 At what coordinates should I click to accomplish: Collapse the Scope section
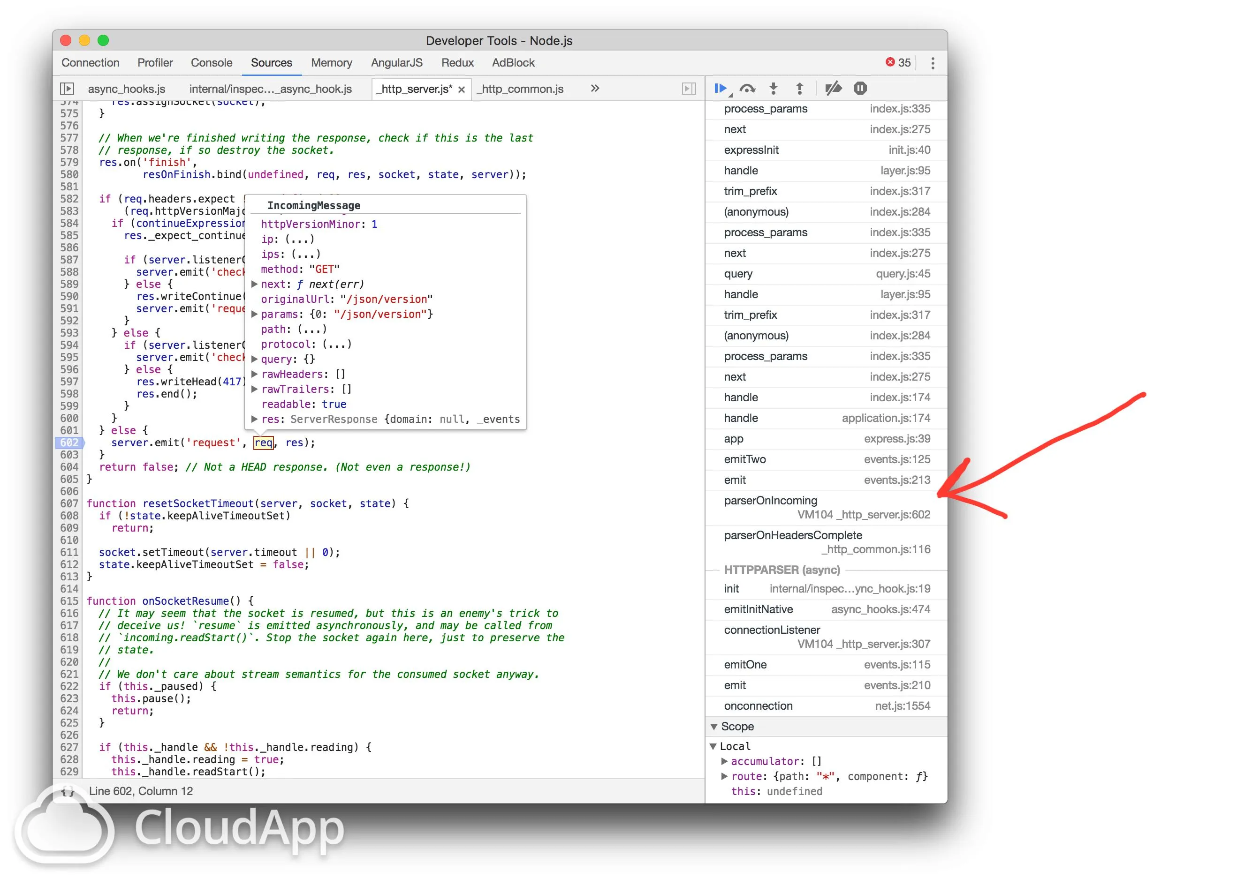coord(714,727)
